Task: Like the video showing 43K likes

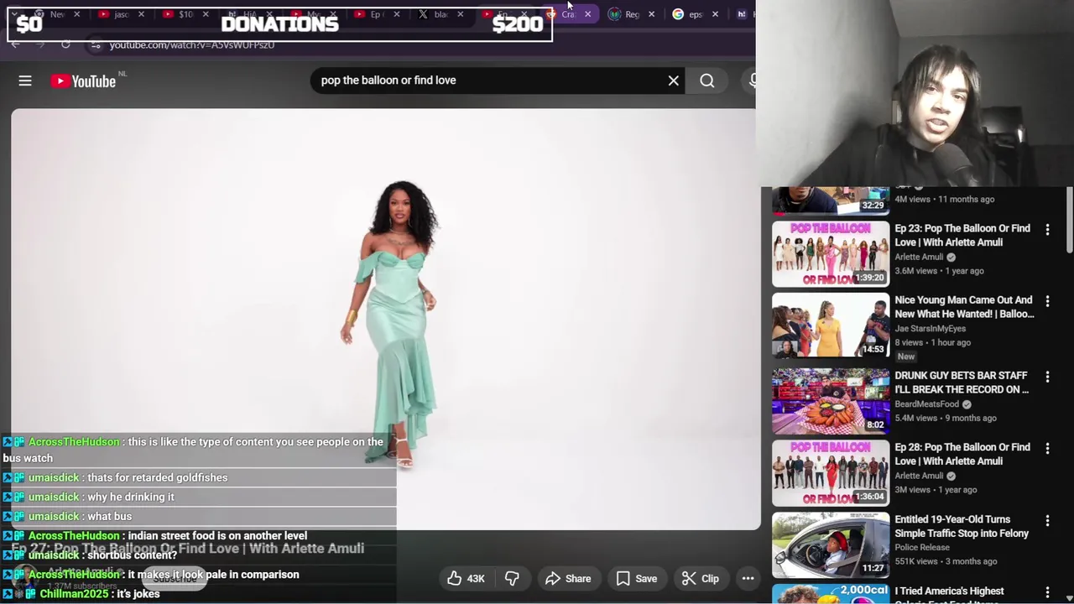Action: pyautogui.click(x=466, y=579)
